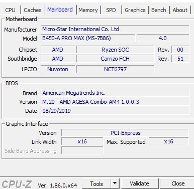Click BIOS brand American Megatrends Inc.
The width and height of the screenshot is (194, 189).
(x=115, y=93)
